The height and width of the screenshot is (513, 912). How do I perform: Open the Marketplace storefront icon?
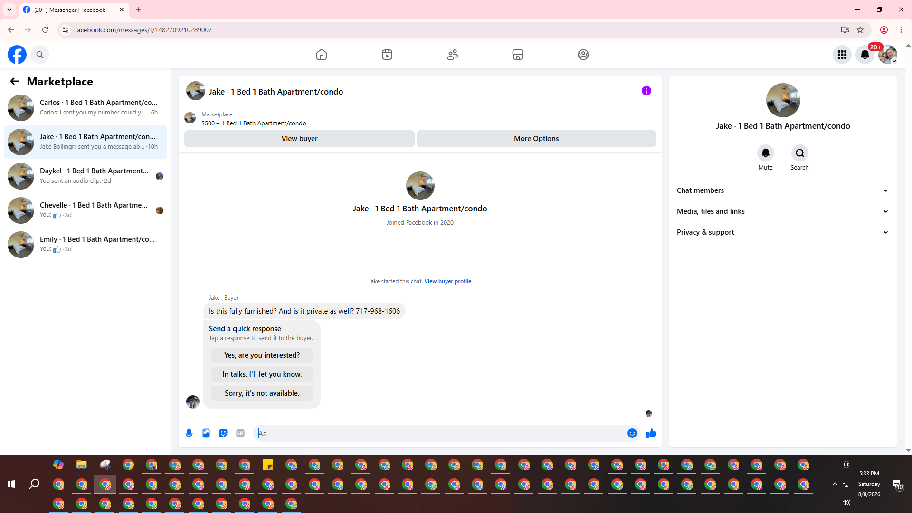(518, 55)
